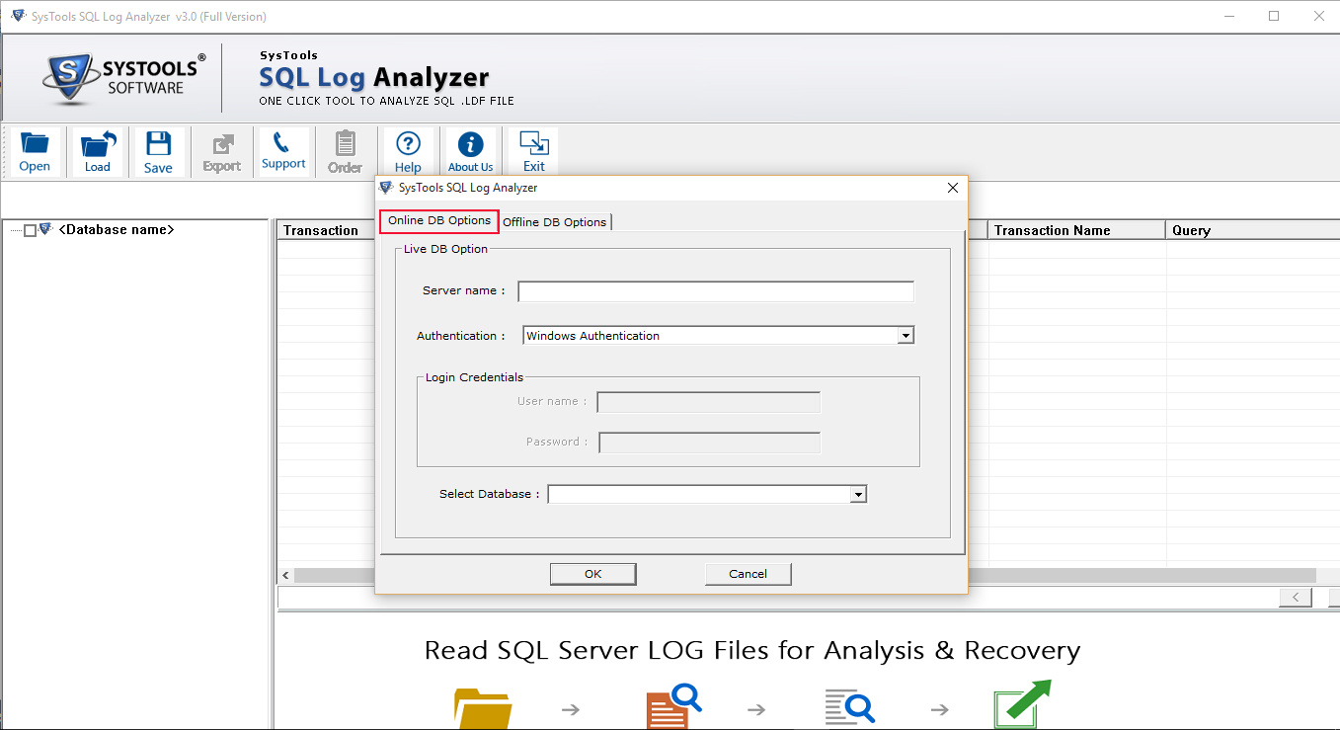Click the "<Database name>" tree text
Screen dimensions: 1340x730
point(117,230)
